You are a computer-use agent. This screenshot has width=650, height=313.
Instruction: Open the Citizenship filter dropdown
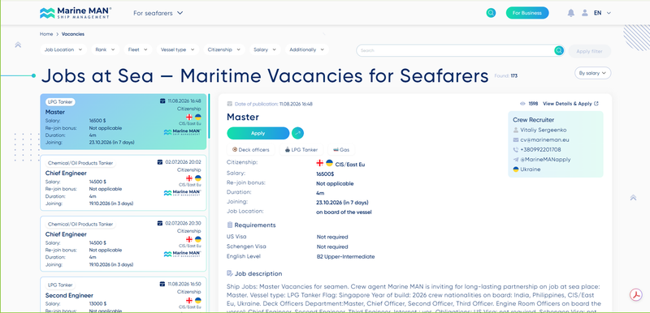tap(224, 49)
